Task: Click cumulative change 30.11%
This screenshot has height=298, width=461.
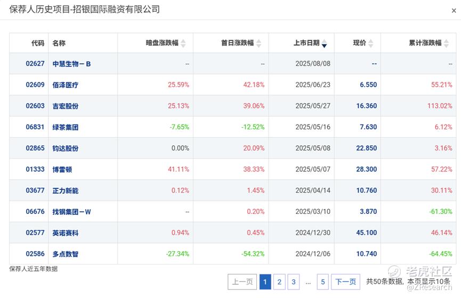Action: coord(442,191)
